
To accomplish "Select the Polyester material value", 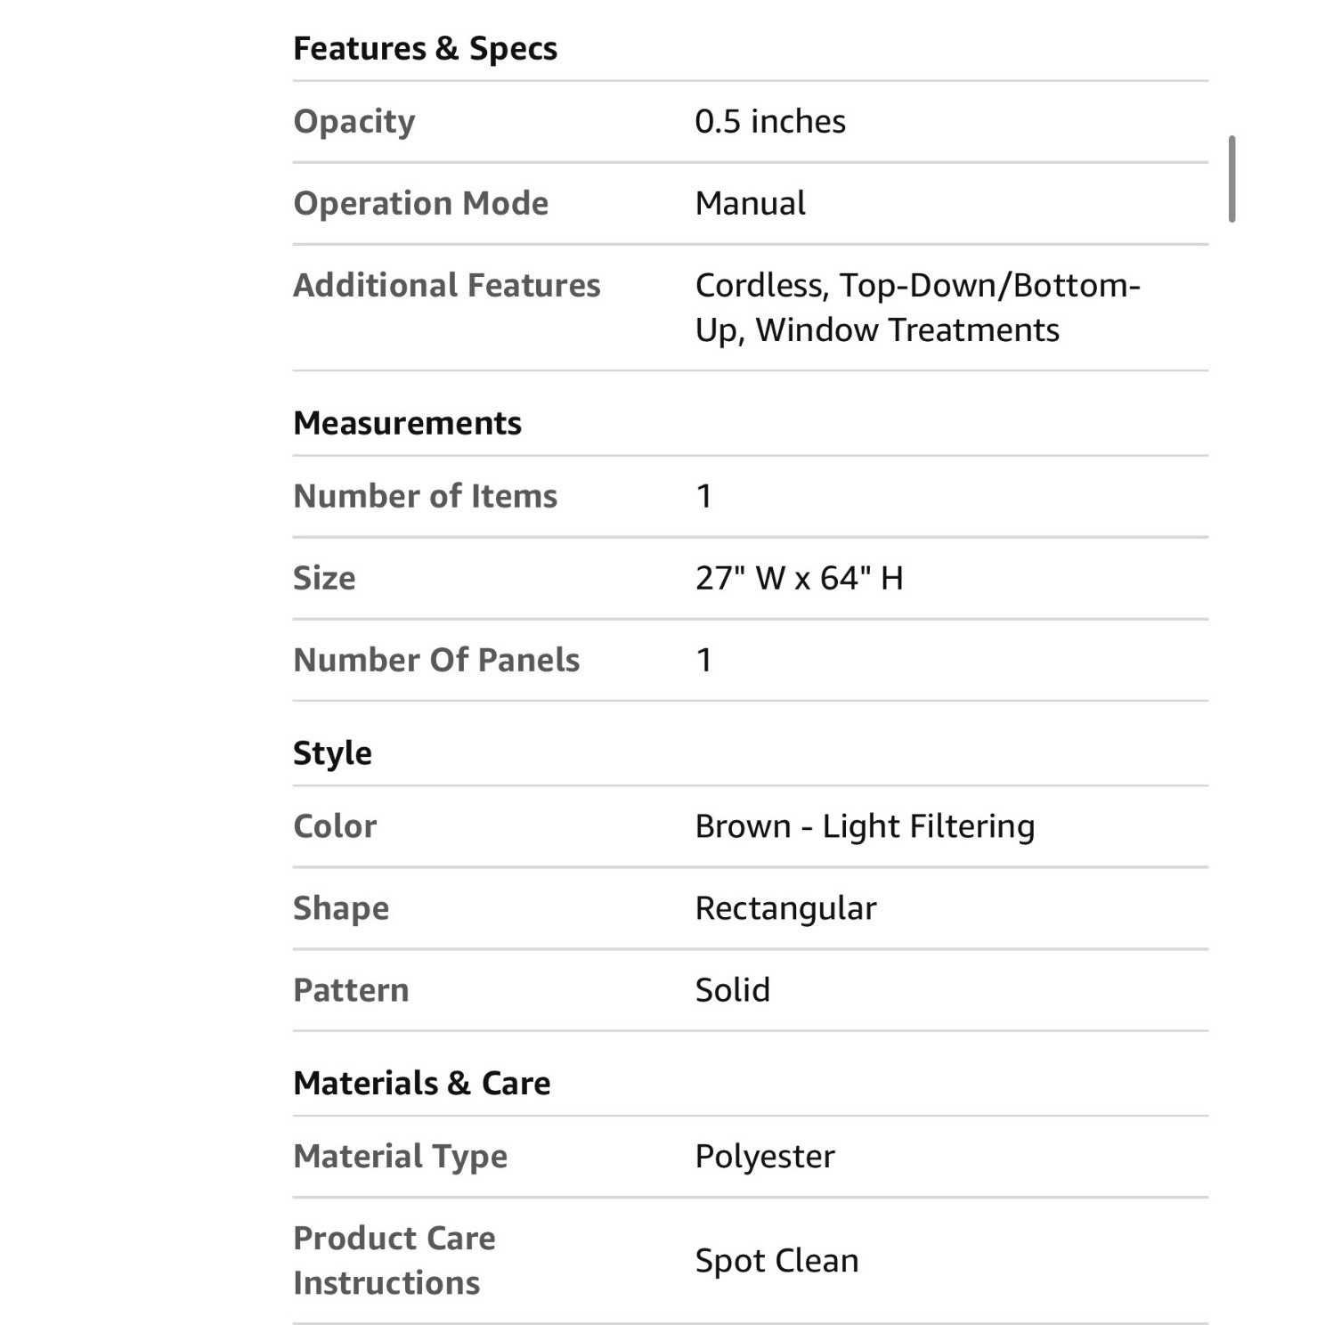I will point(765,1156).
